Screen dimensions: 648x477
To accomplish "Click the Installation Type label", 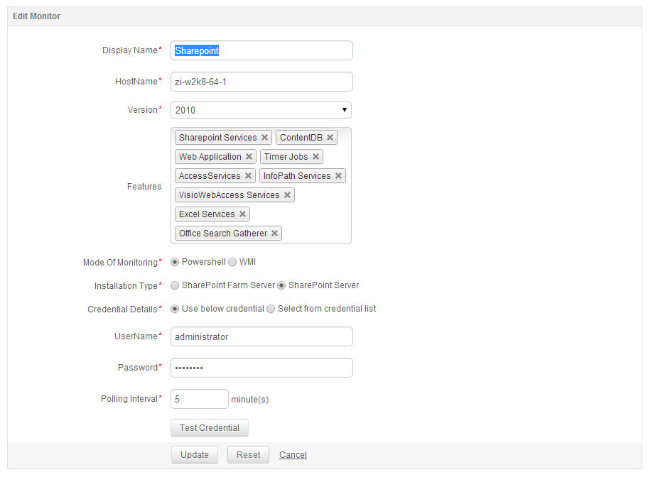I will 126,286.
